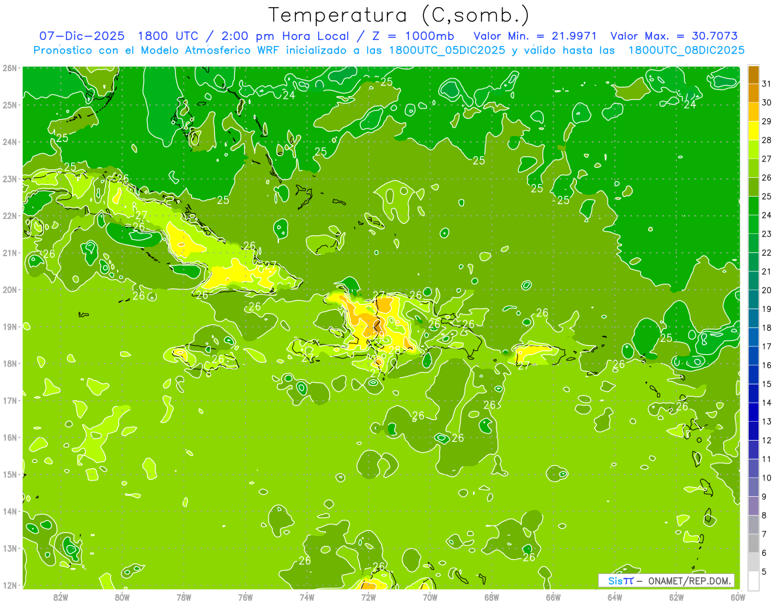
Task: Click the '64W' longitude axis label
Action: tap(614, 598)
